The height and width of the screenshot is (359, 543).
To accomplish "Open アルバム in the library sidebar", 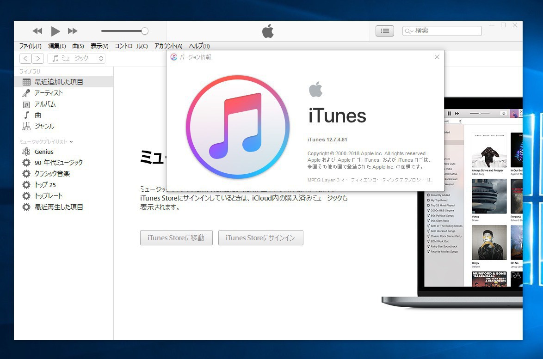I will pos(45,104).
